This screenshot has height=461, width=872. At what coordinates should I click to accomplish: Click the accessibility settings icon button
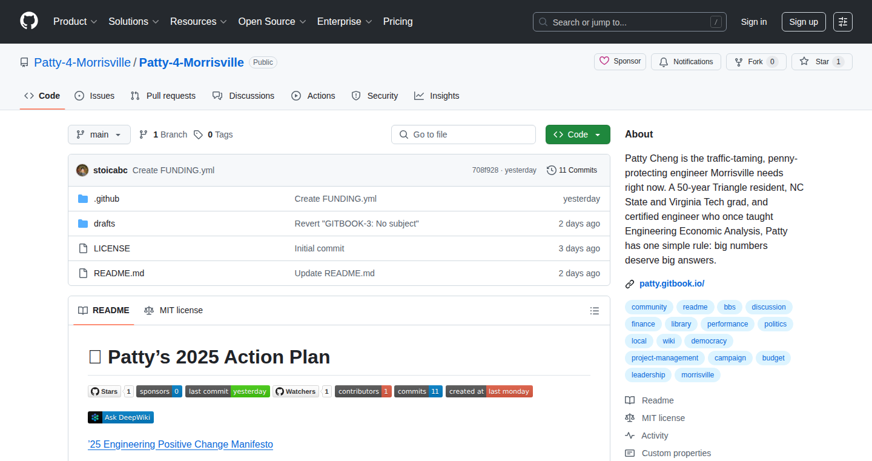(842, 22)
